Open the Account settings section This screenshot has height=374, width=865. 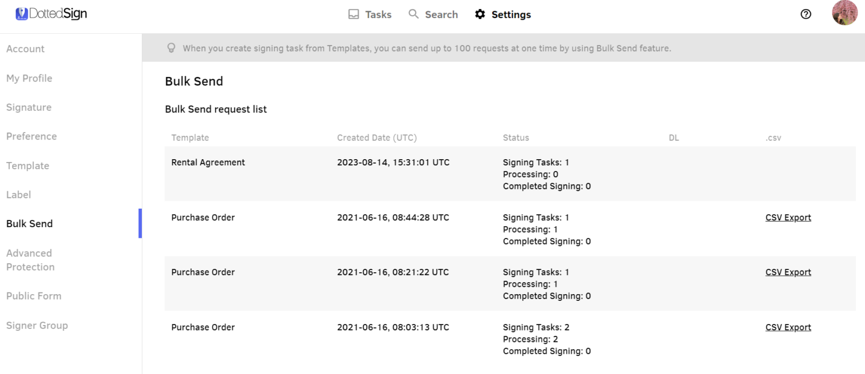tap(25, 49)
